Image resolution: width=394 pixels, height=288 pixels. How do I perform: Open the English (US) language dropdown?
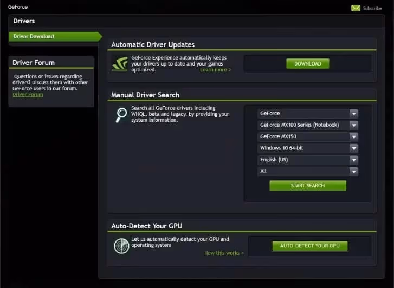[x=308, y=160]
